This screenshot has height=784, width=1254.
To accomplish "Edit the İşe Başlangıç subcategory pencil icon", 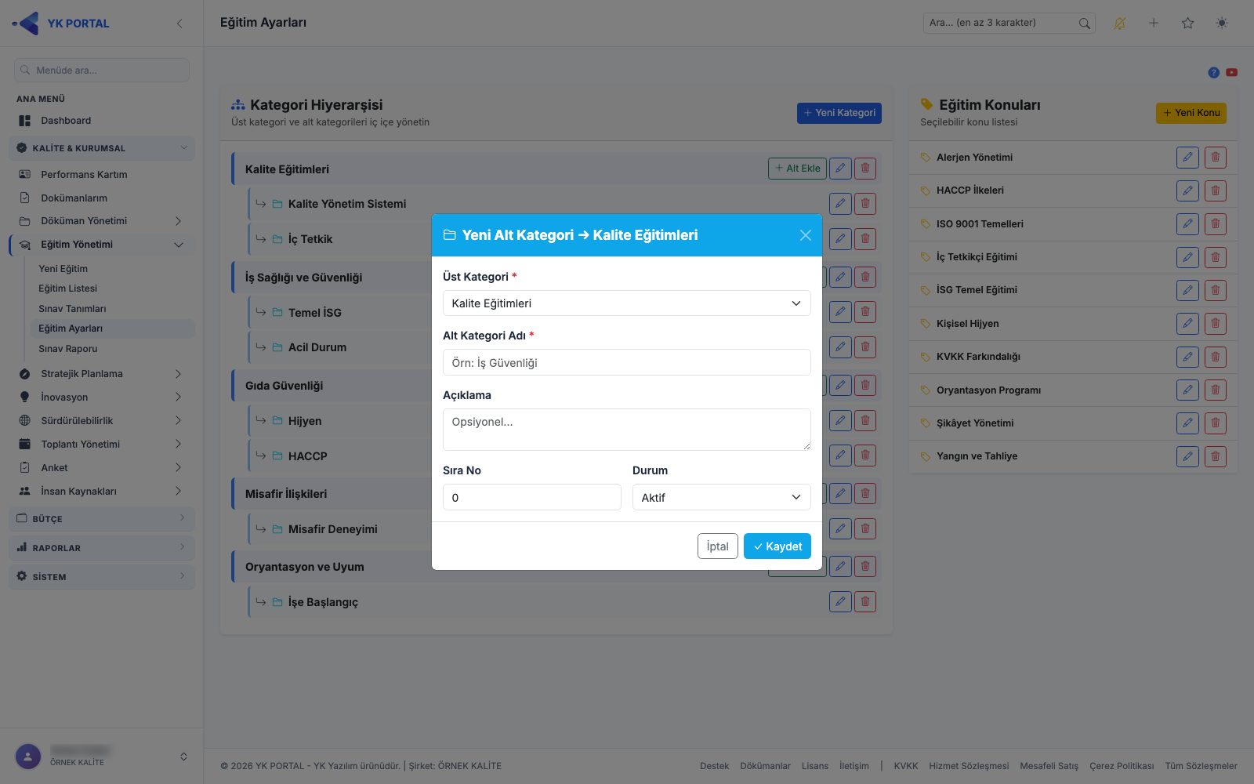I will click(x=840, y=602).
